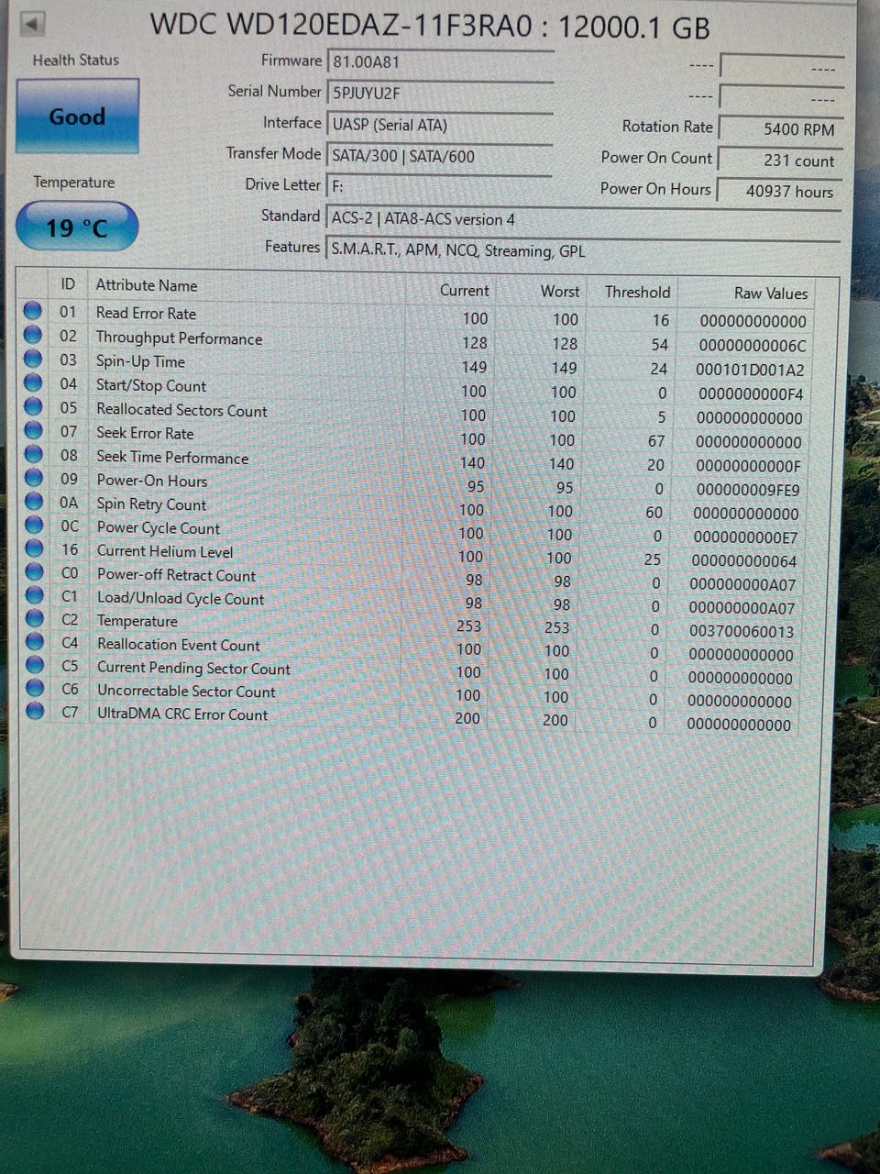
Task: Click the status icon for Power Cycle Count
Action: (34, 526)
